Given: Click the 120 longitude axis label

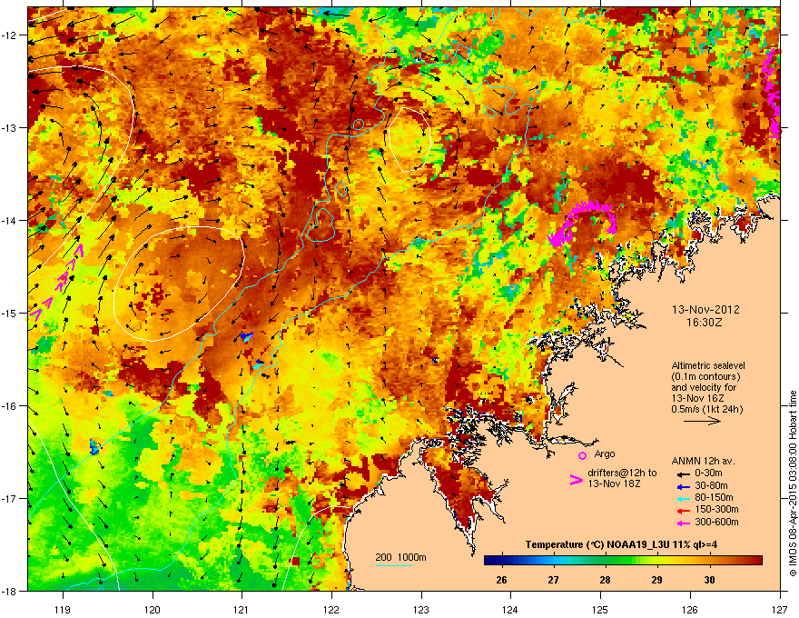Looking at the screenshot, I should click(x=153, y=609).
